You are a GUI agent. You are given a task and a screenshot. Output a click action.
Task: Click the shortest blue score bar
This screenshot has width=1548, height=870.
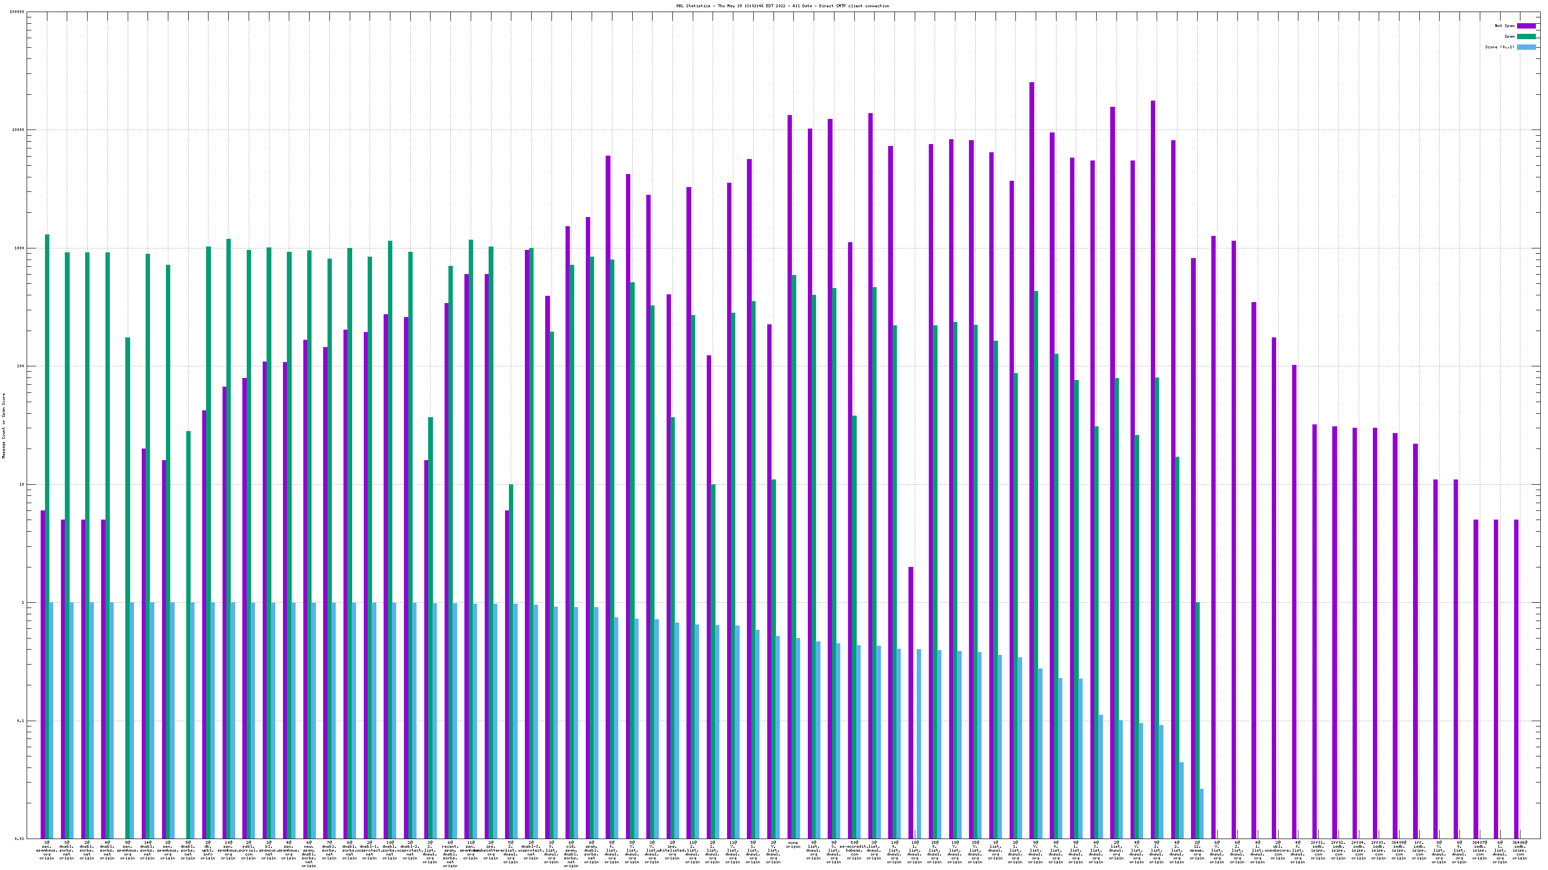click(1201, 813)
